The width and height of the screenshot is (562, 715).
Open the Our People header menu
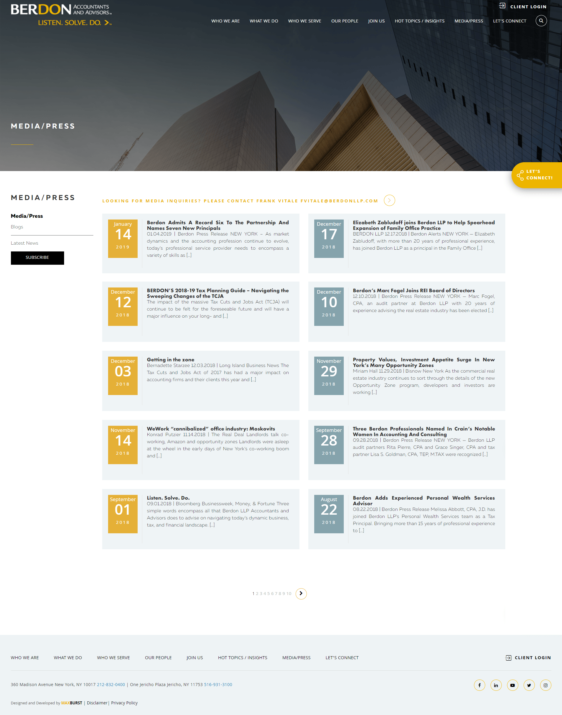tap(345, 21)
